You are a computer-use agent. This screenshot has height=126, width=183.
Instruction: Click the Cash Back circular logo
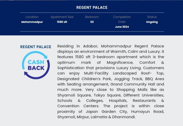pos(36,65)
